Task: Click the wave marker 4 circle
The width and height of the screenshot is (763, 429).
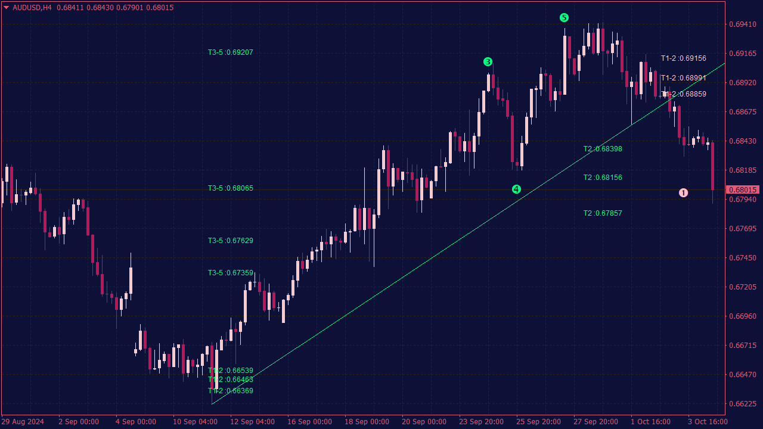Action: 516,189
